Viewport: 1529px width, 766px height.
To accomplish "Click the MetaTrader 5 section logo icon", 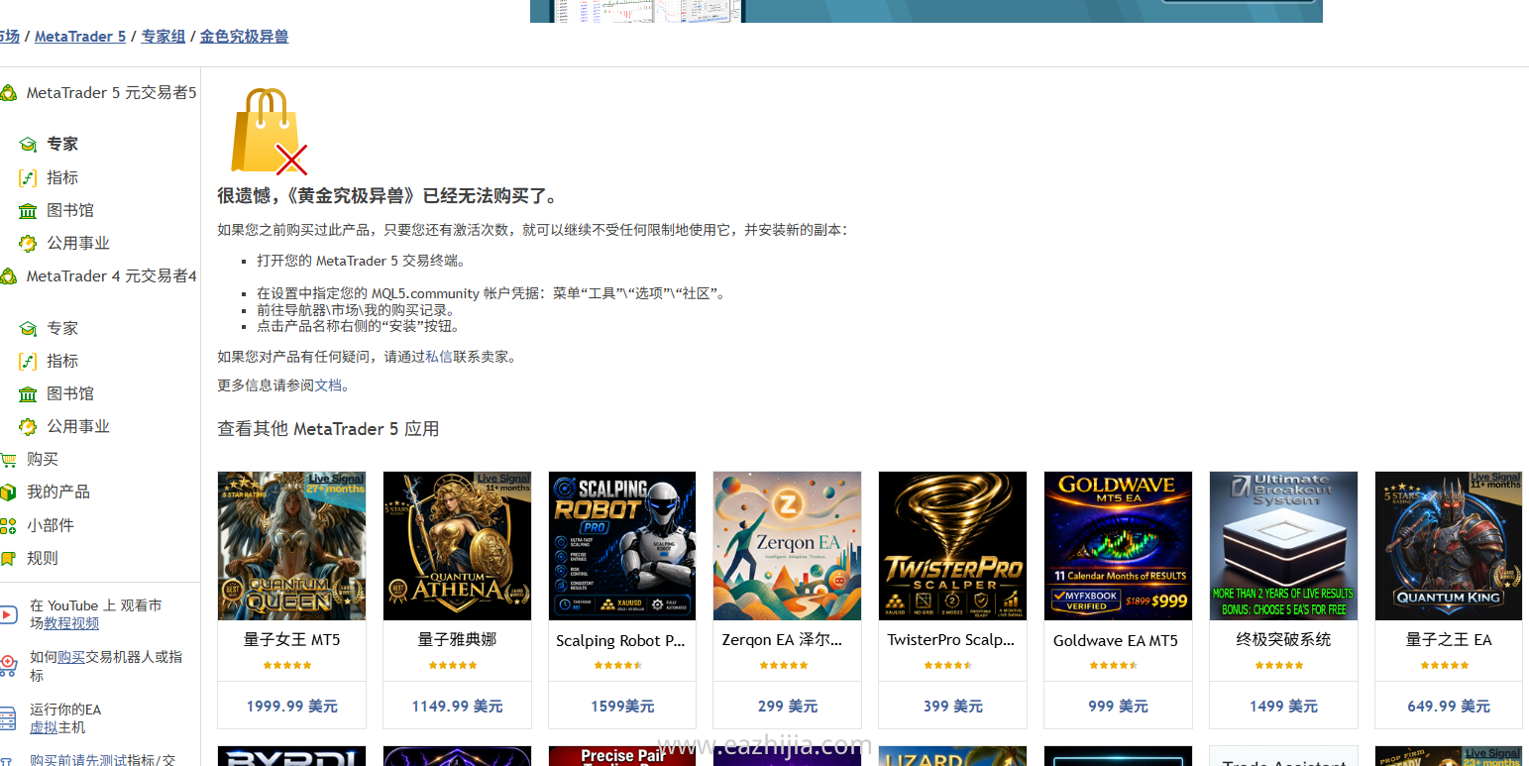I will 8,93.
